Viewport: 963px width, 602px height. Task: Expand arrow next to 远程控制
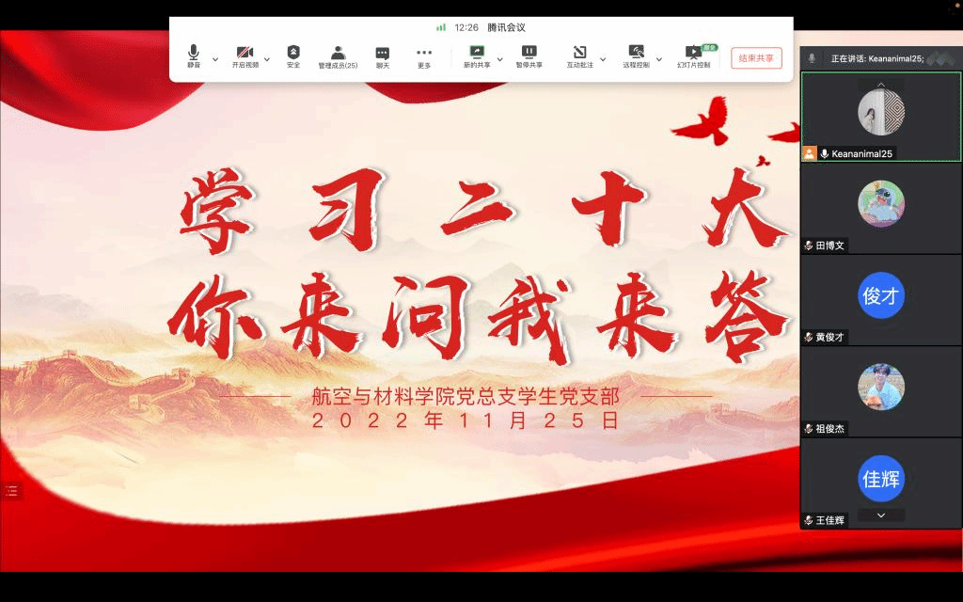(x=659, y=59)
